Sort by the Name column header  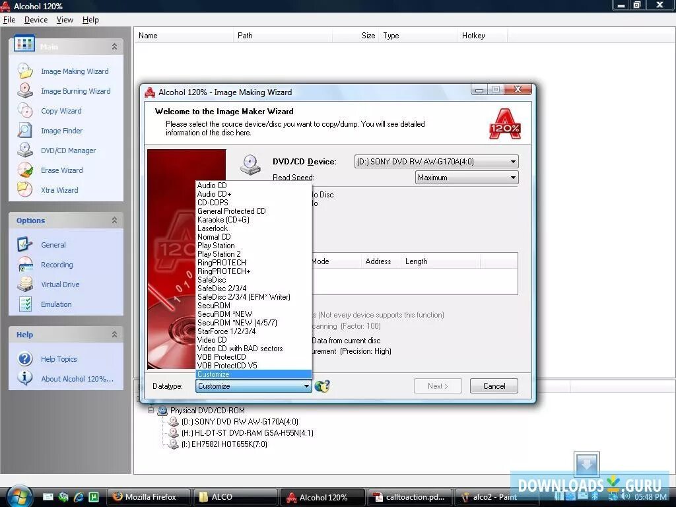pyautogui.click(x=184, y=36)
